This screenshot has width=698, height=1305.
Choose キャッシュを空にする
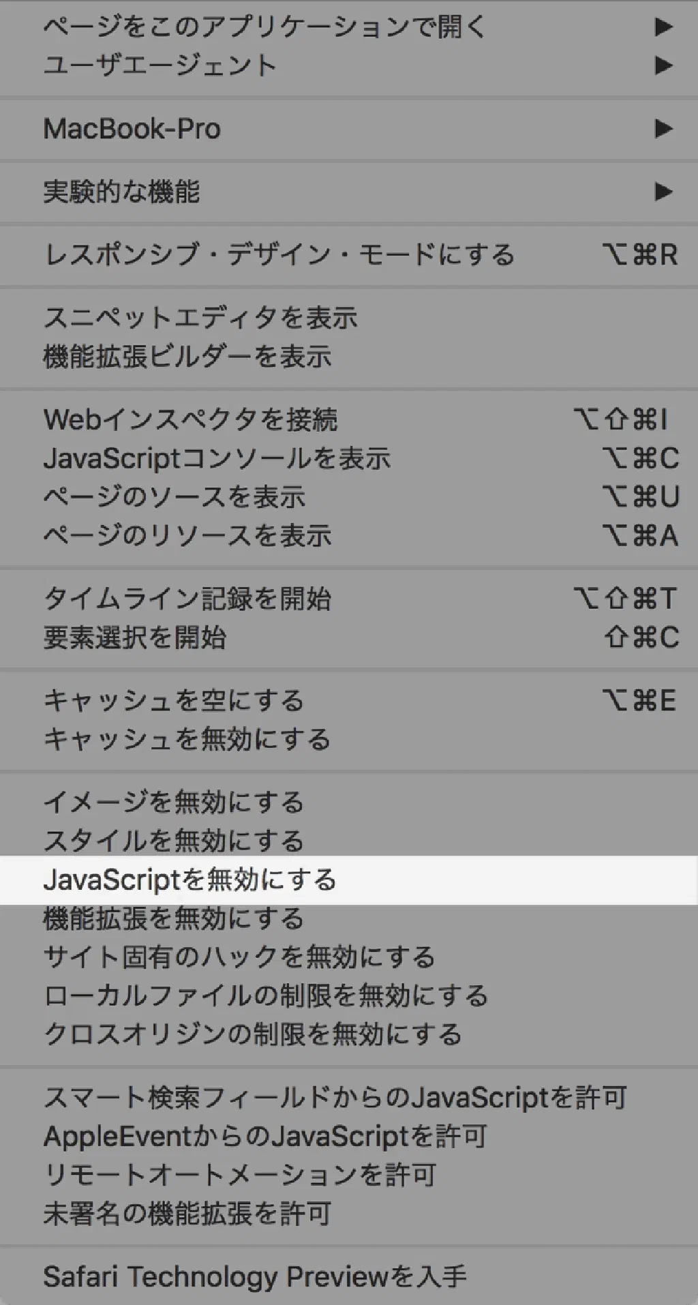[x=174, y=701]
